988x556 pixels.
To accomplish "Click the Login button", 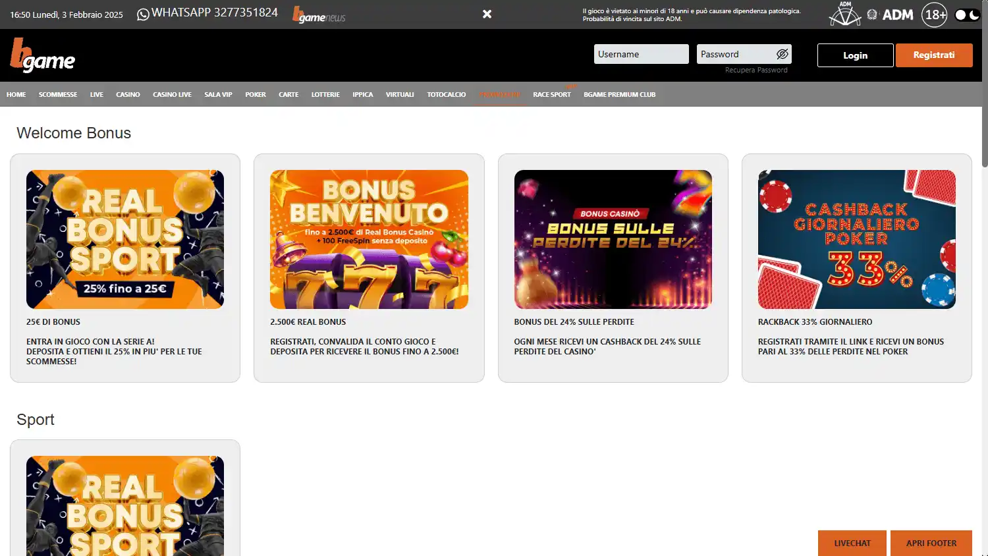I will [x=855, y=55].
